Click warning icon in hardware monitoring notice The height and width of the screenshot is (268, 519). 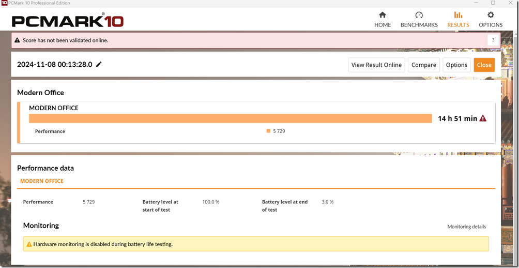click(28, 244)
